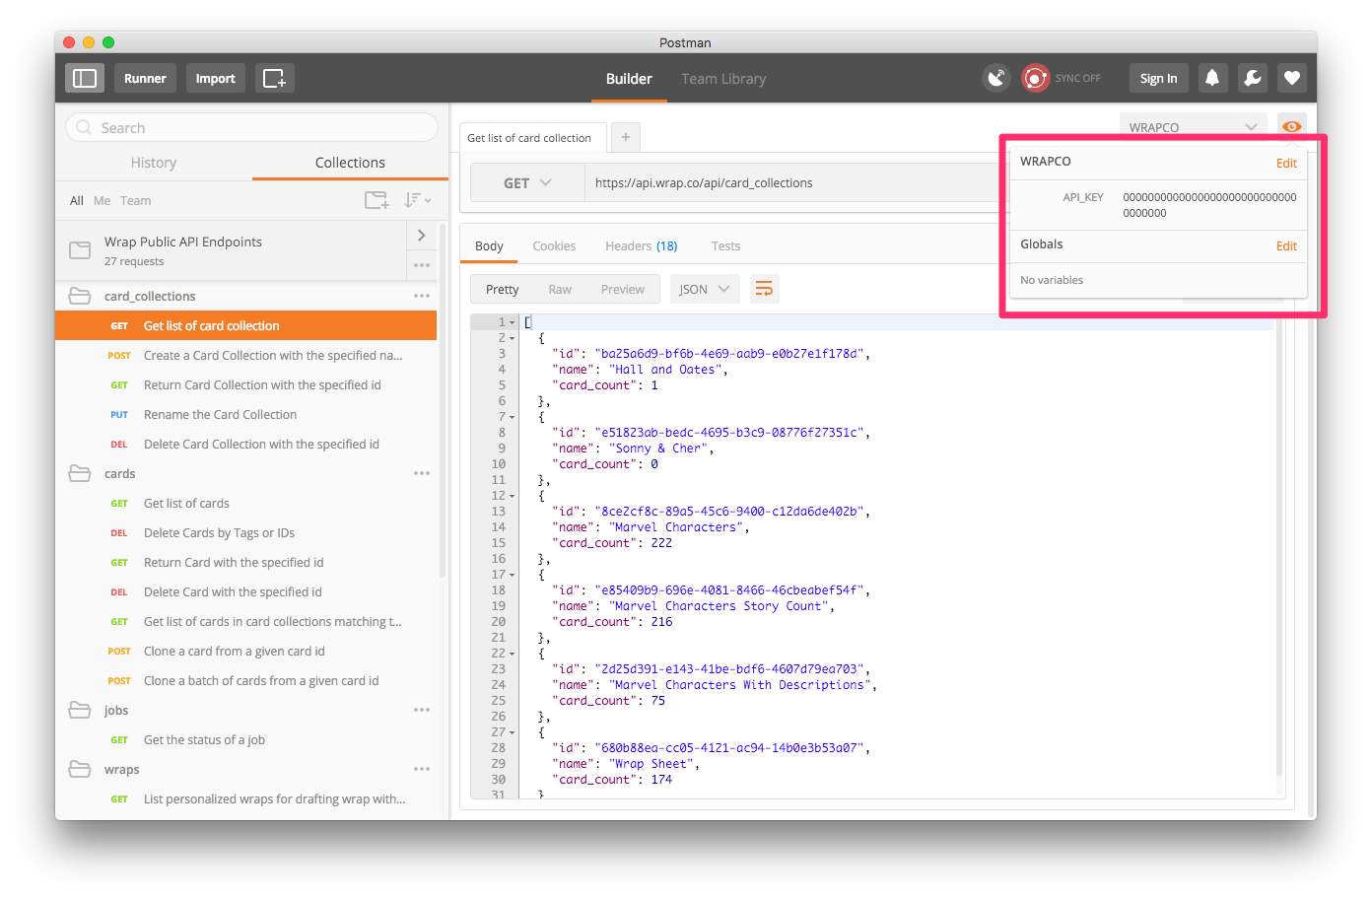Open a new window with the plus-window icon
The height and width of the screenshot is (899, 1372).
point(274,78)
